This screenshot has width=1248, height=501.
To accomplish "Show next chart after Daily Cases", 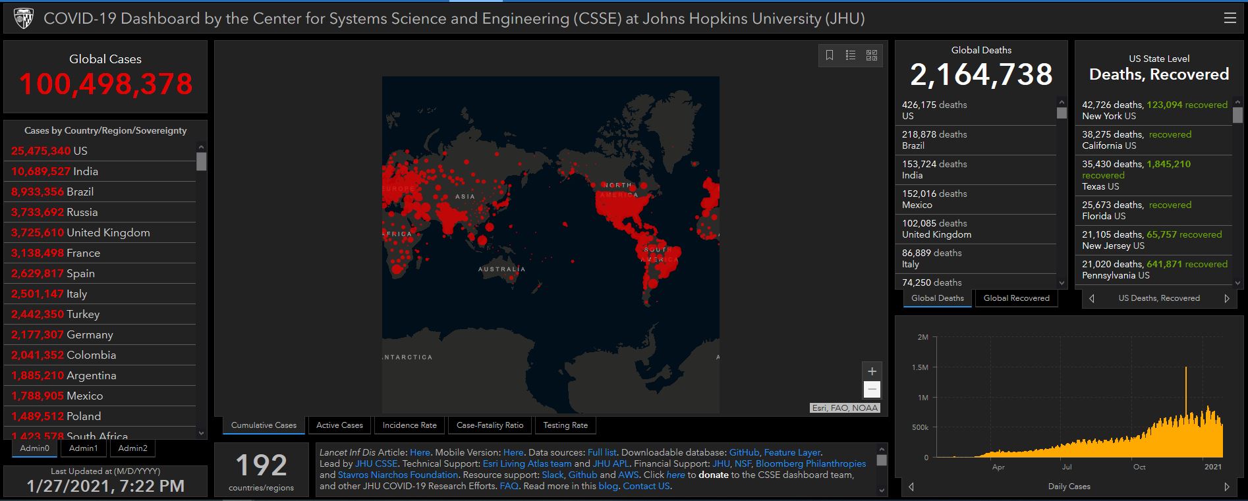I will point(1226,487).
